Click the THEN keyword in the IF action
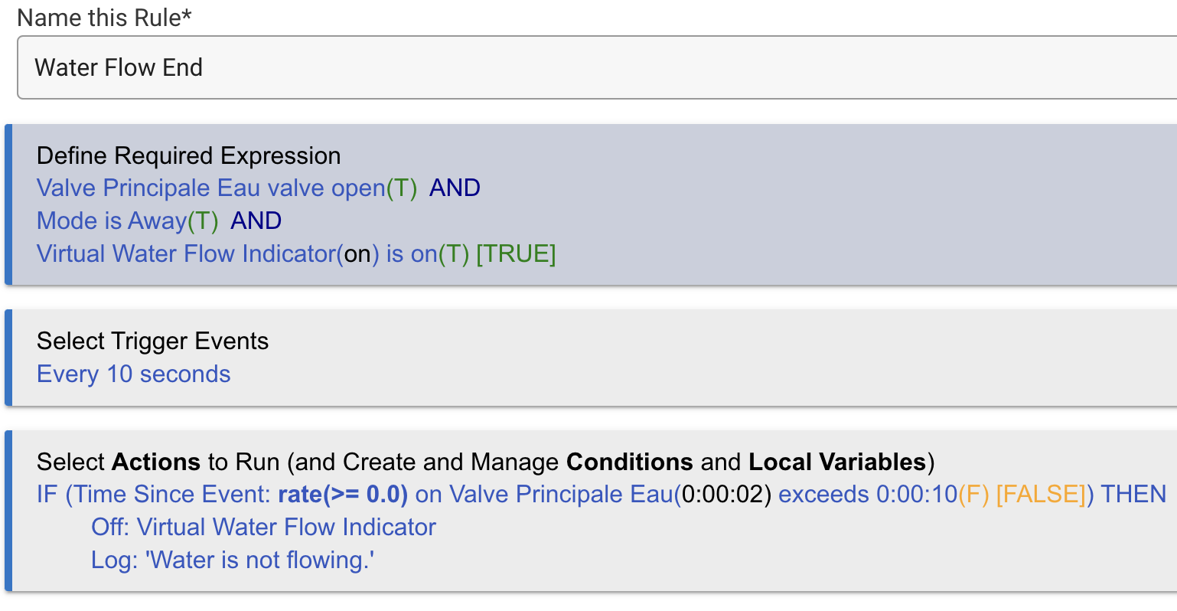 [1133, 495]
